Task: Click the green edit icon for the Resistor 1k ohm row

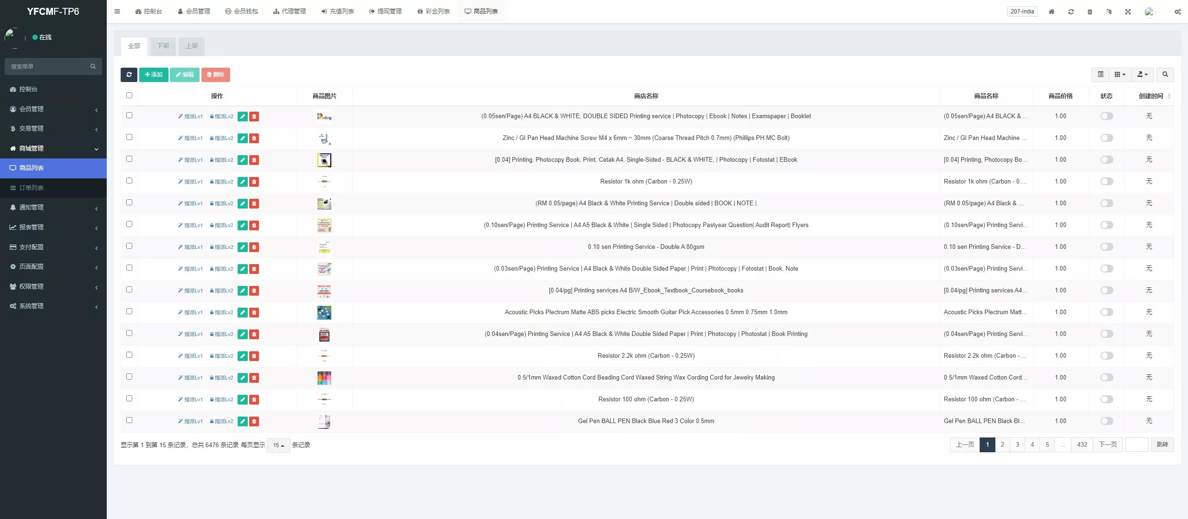Action: (242, 182)
